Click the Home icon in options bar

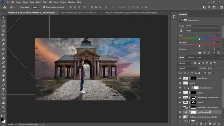(5, 7)
